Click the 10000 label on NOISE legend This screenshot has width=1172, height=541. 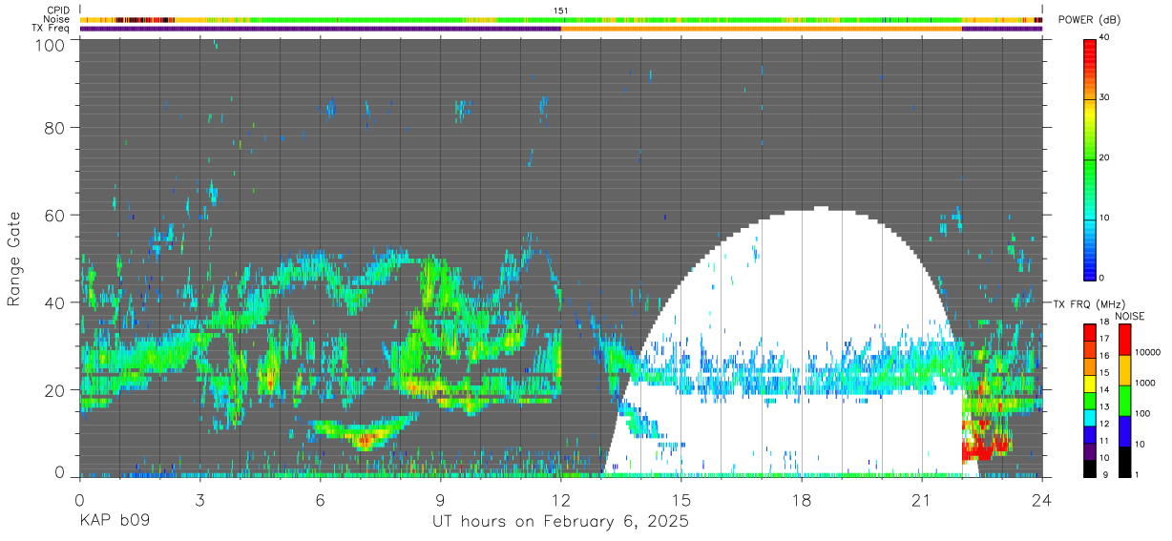tap(1147, 352)
